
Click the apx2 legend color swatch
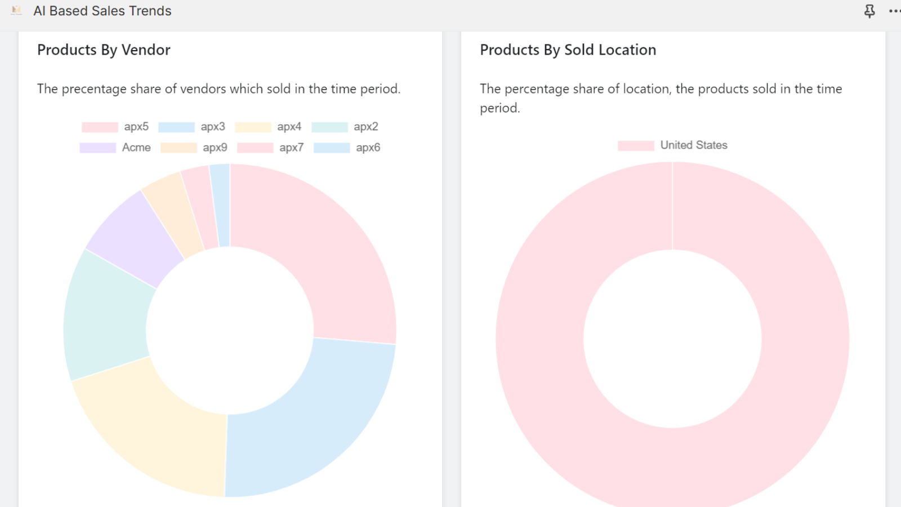[329, 127]
